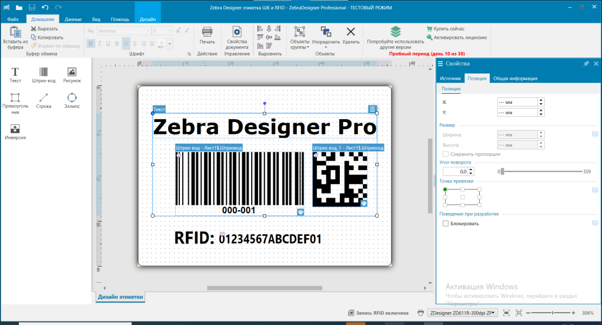Switch to the Вид ribbon tab
Image resolution: width=602 pixels, height=325 pixels.
coord(96,19)
